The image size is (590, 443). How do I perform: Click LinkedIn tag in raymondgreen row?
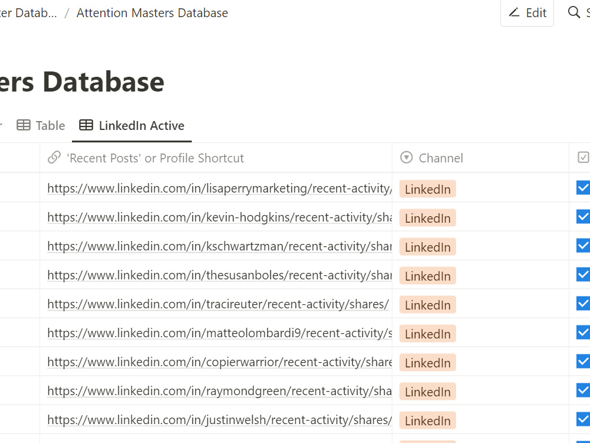pyautogui.click(x=427, y=392)
